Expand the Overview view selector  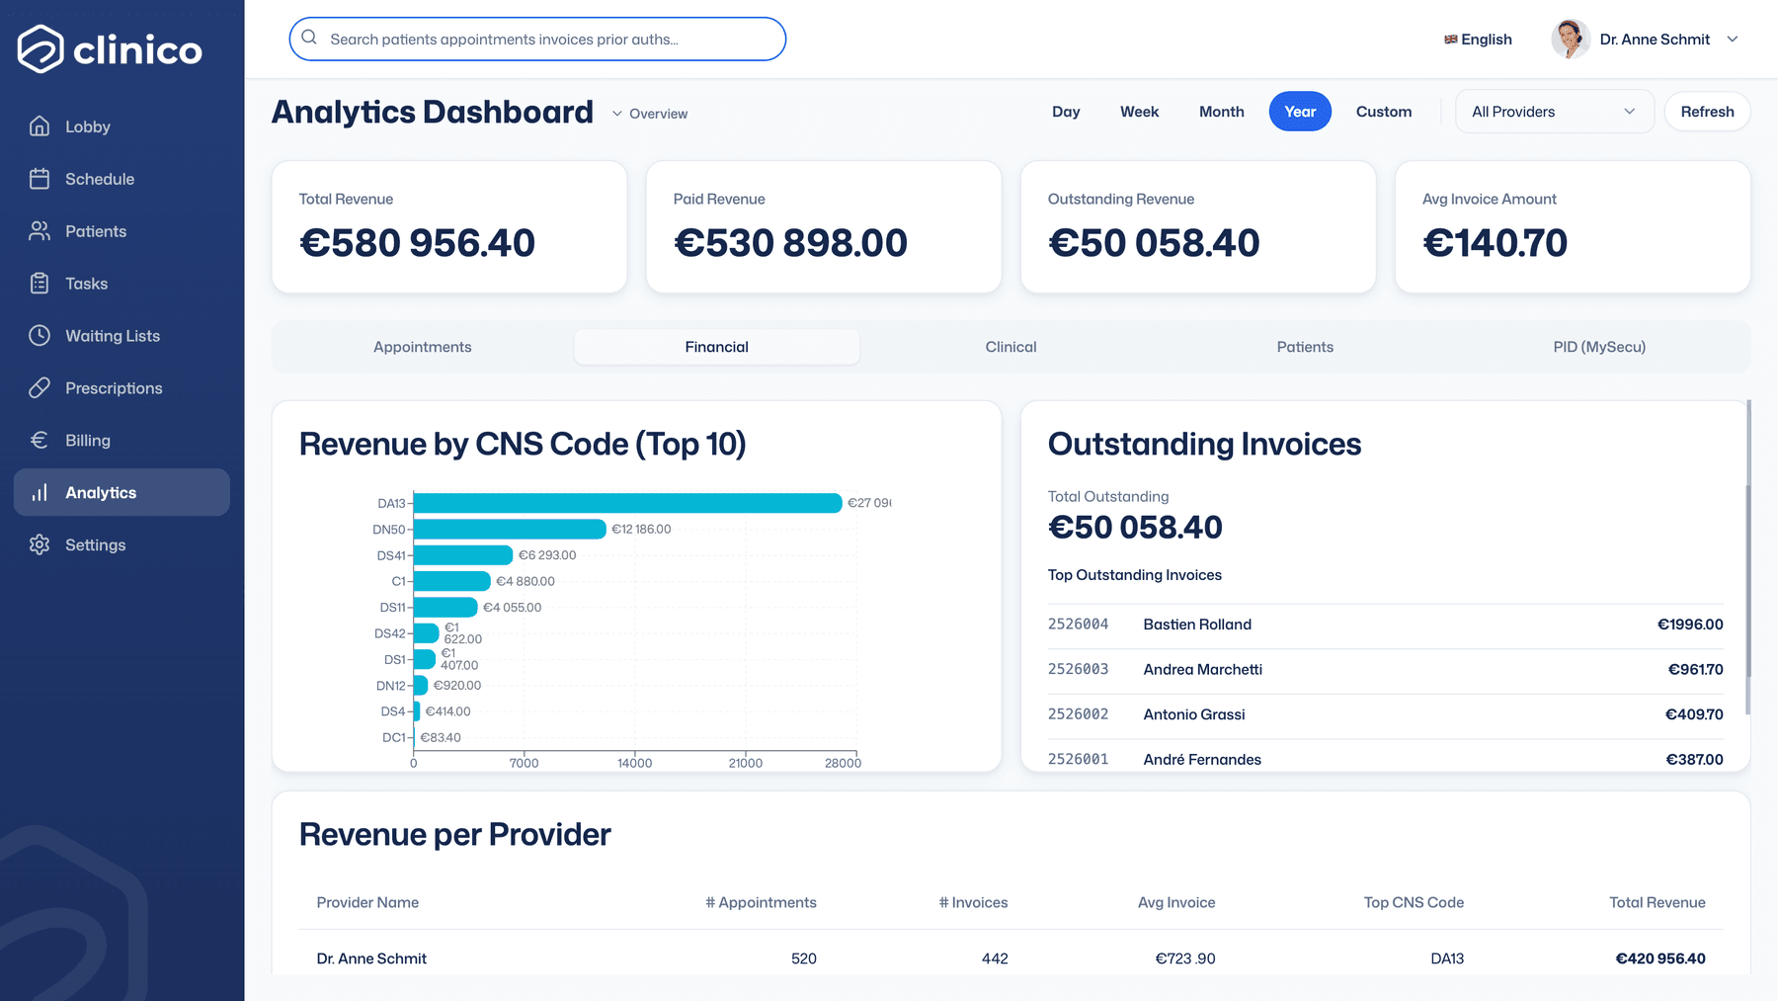[x=650, y=114]
